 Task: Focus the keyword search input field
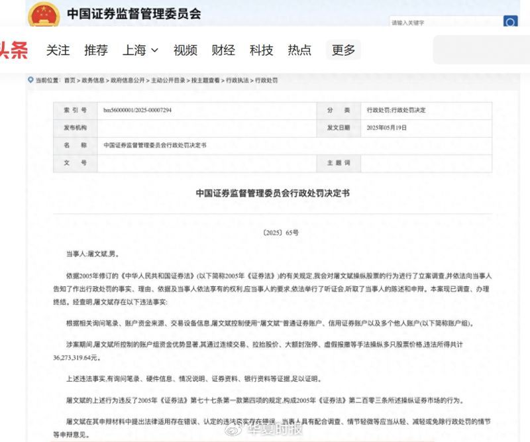446,23
